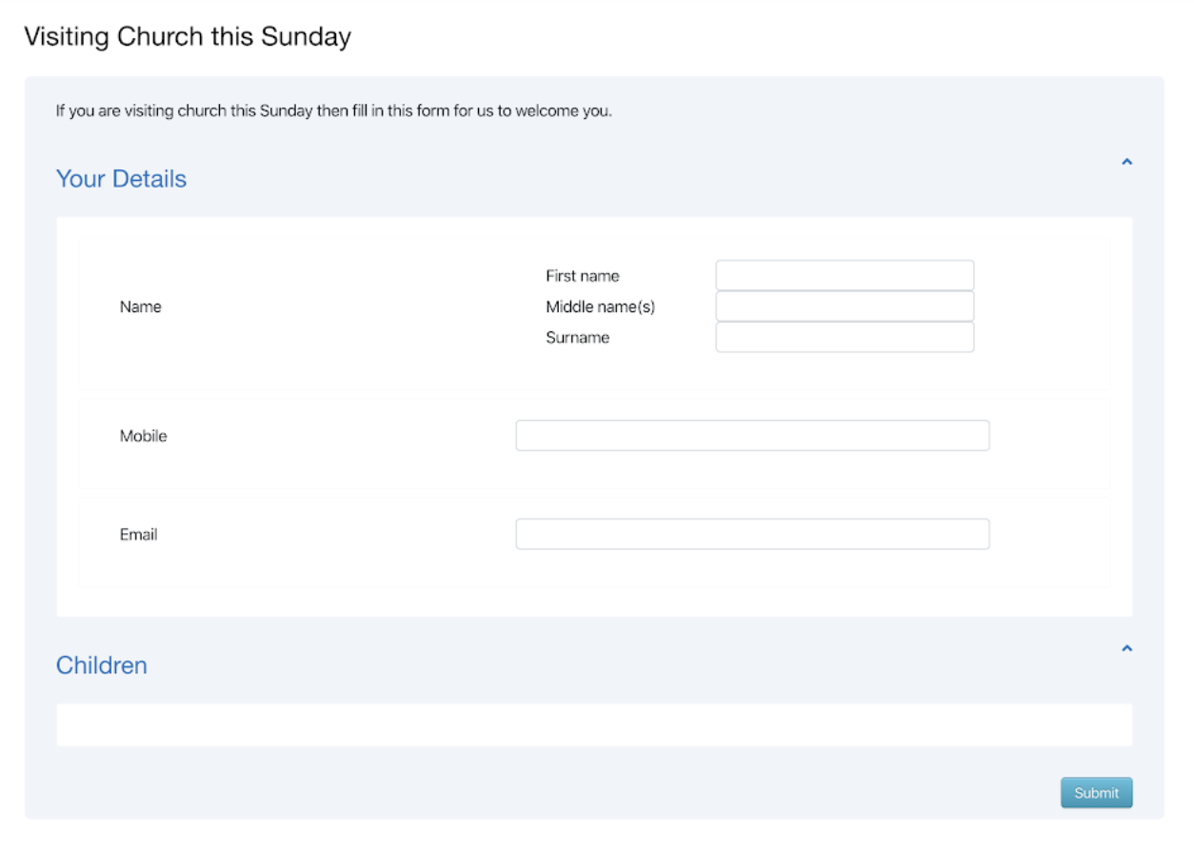Click the form introduction welcome text
This screenshot has height=851, width=1194.
pyautogui.click(x=333, y=111)
